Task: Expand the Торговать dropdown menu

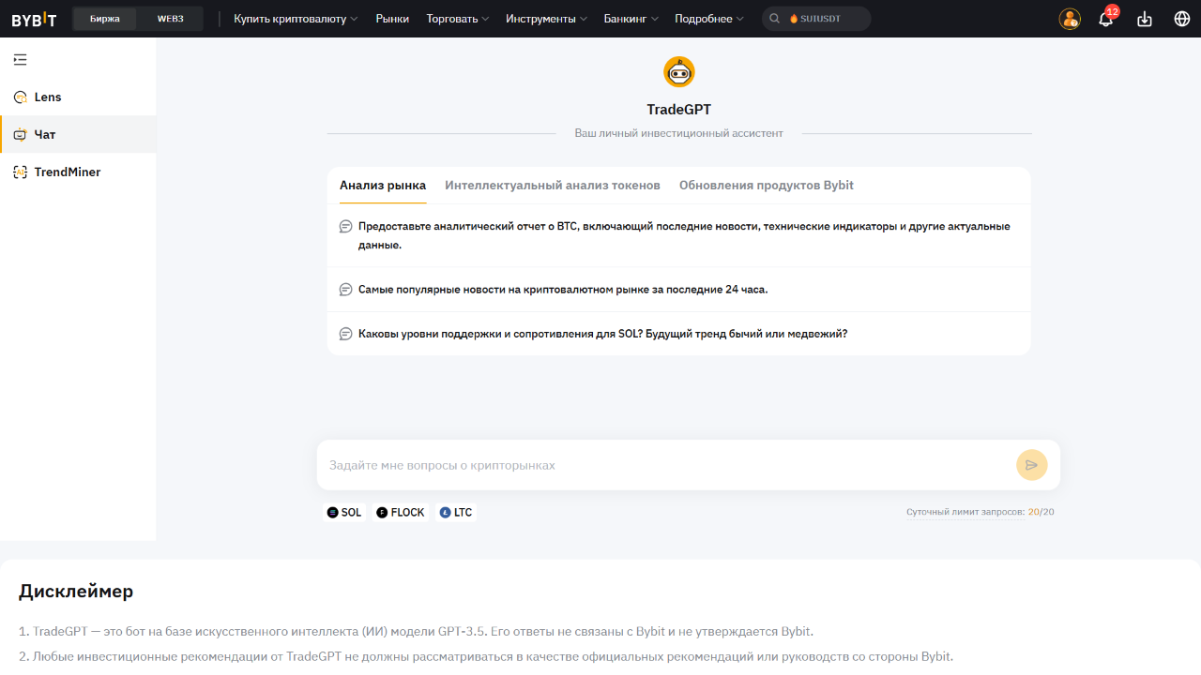Action: point(457,19)
